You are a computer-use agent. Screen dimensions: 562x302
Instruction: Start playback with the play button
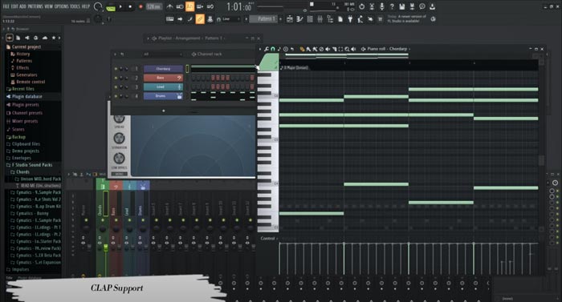coord(120,6)
